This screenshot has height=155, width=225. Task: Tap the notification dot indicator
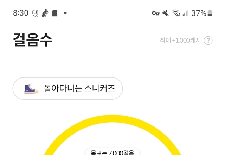pyautogui.click(x=65, y=13)
